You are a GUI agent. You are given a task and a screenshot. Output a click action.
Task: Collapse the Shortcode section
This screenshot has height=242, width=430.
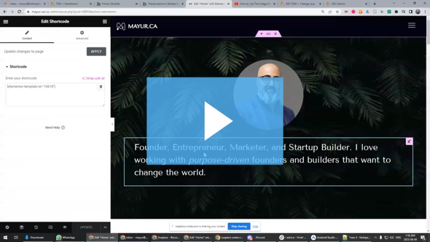coord(16,67)
